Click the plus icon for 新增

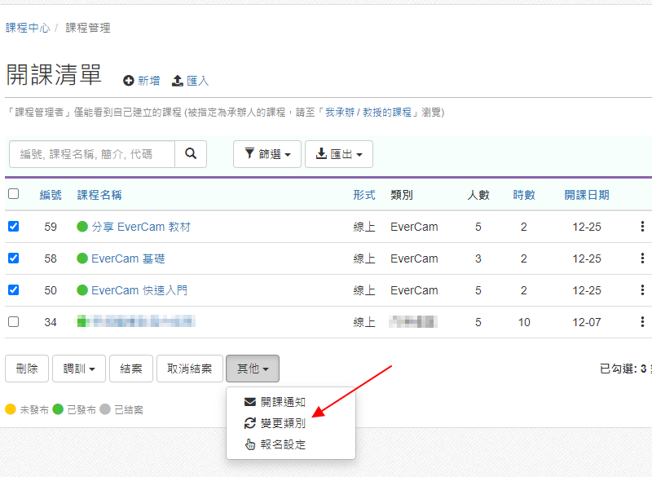pyautogui.click(x=129, y=81)
